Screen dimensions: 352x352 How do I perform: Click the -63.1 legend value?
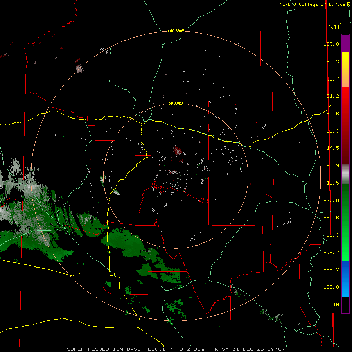pos(331,235)
